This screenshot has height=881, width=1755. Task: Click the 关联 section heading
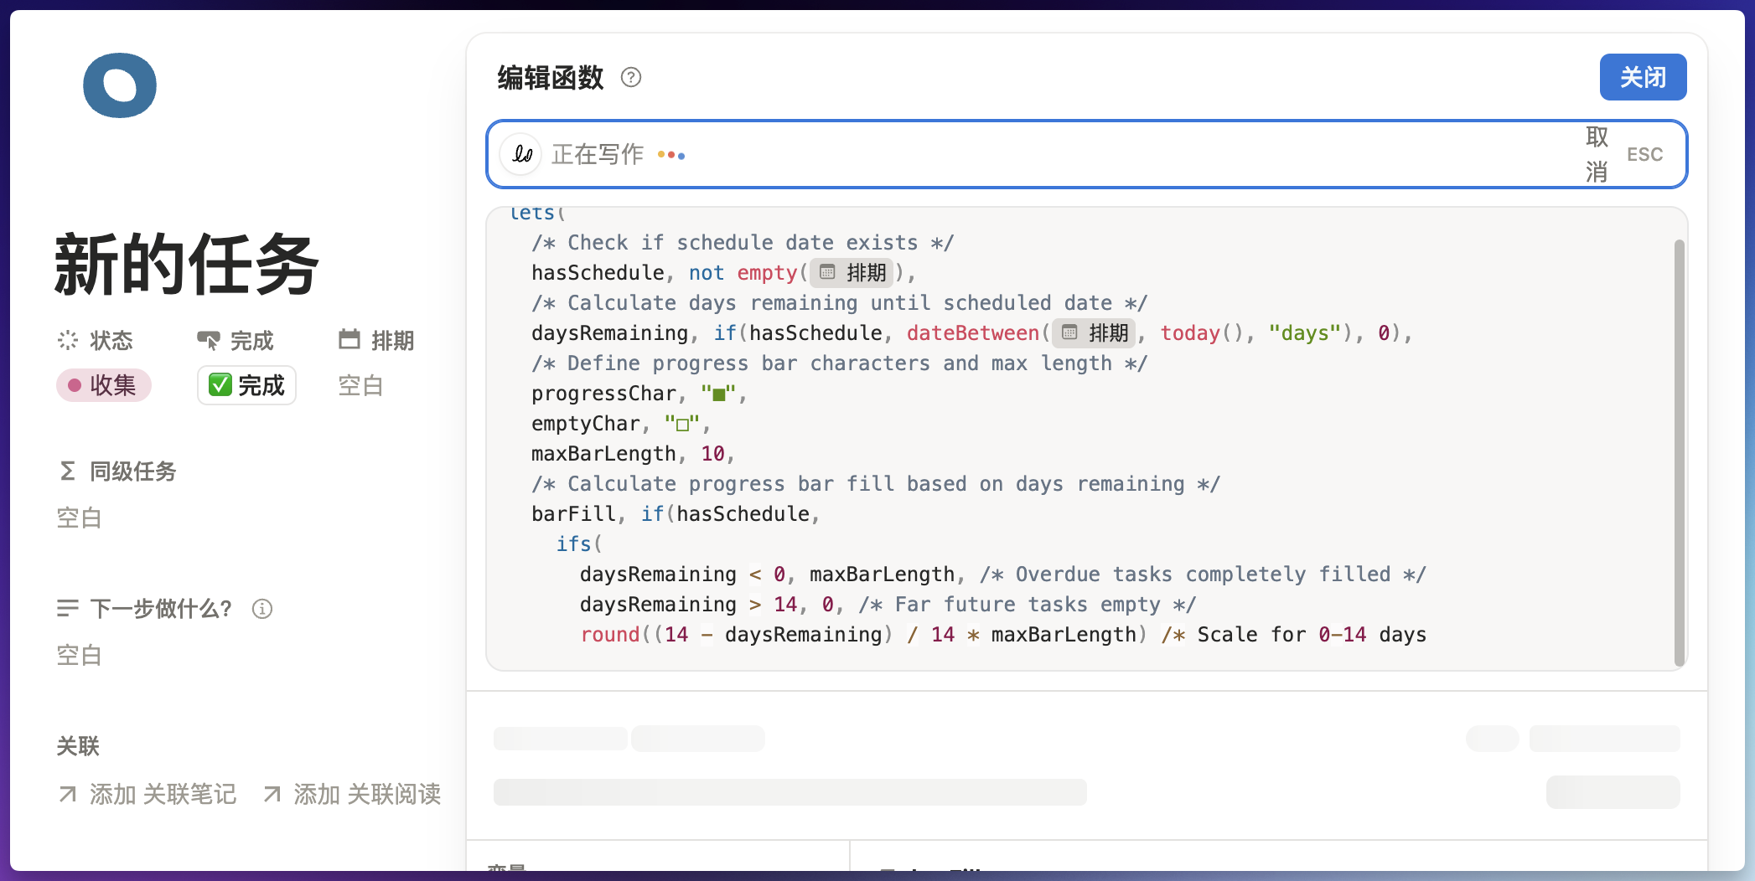78,745
